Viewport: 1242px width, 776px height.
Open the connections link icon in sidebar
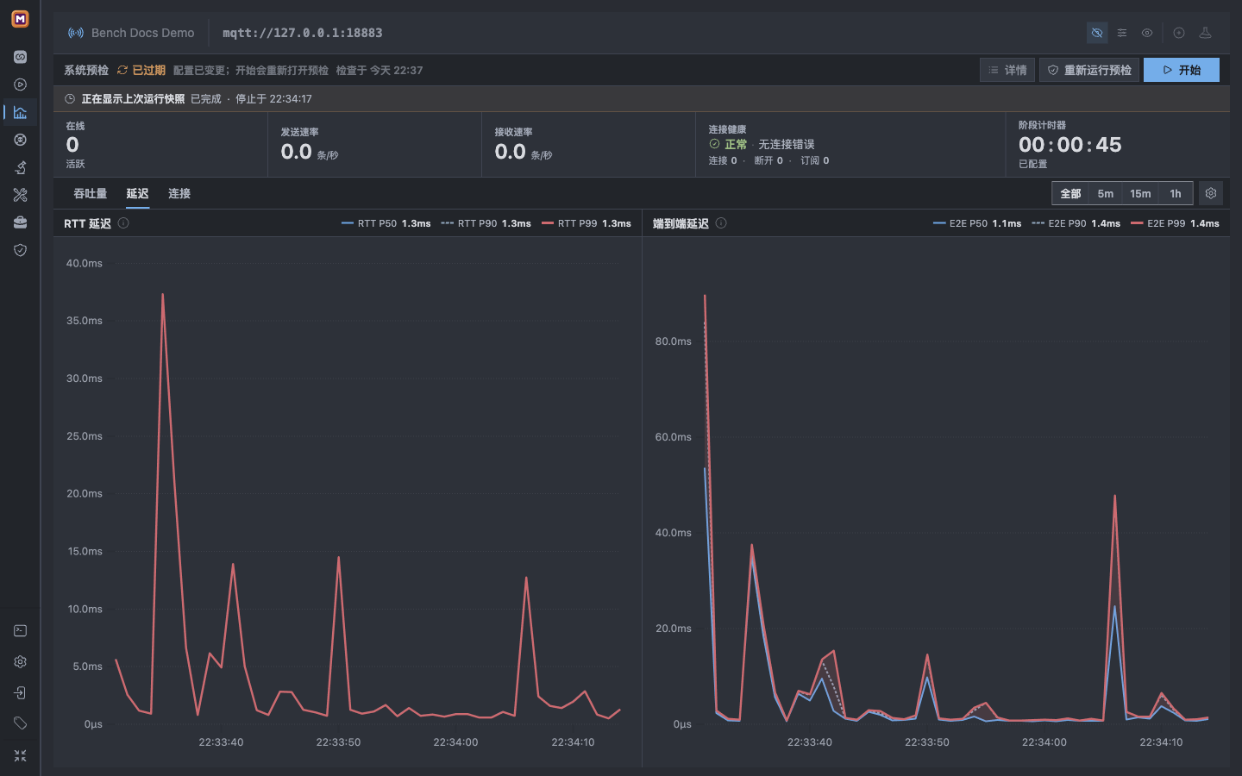[x=20, y=57]
